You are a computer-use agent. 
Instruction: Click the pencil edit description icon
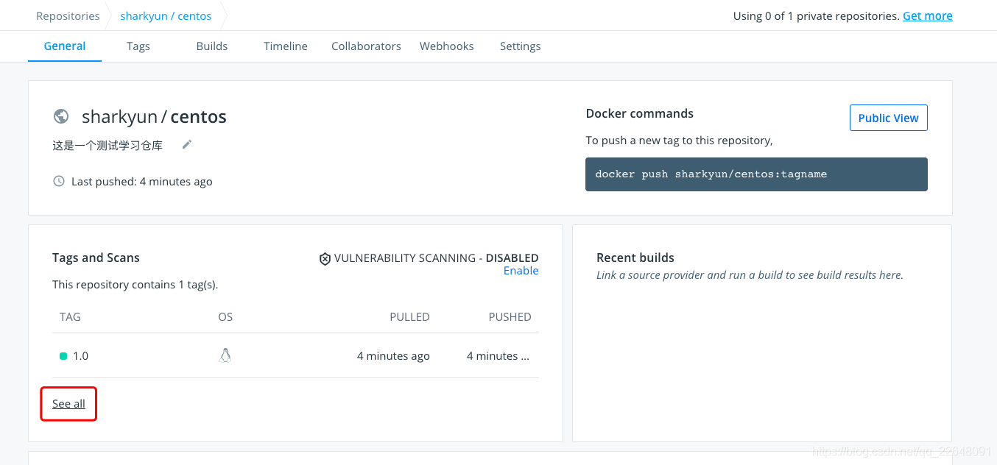(x=187, y=145)
